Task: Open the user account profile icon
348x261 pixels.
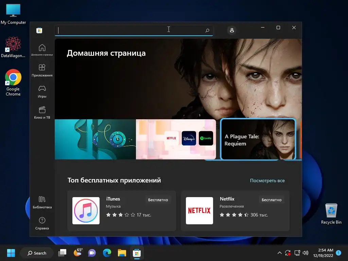Action: pyautogui.click(x=232, y=30)
